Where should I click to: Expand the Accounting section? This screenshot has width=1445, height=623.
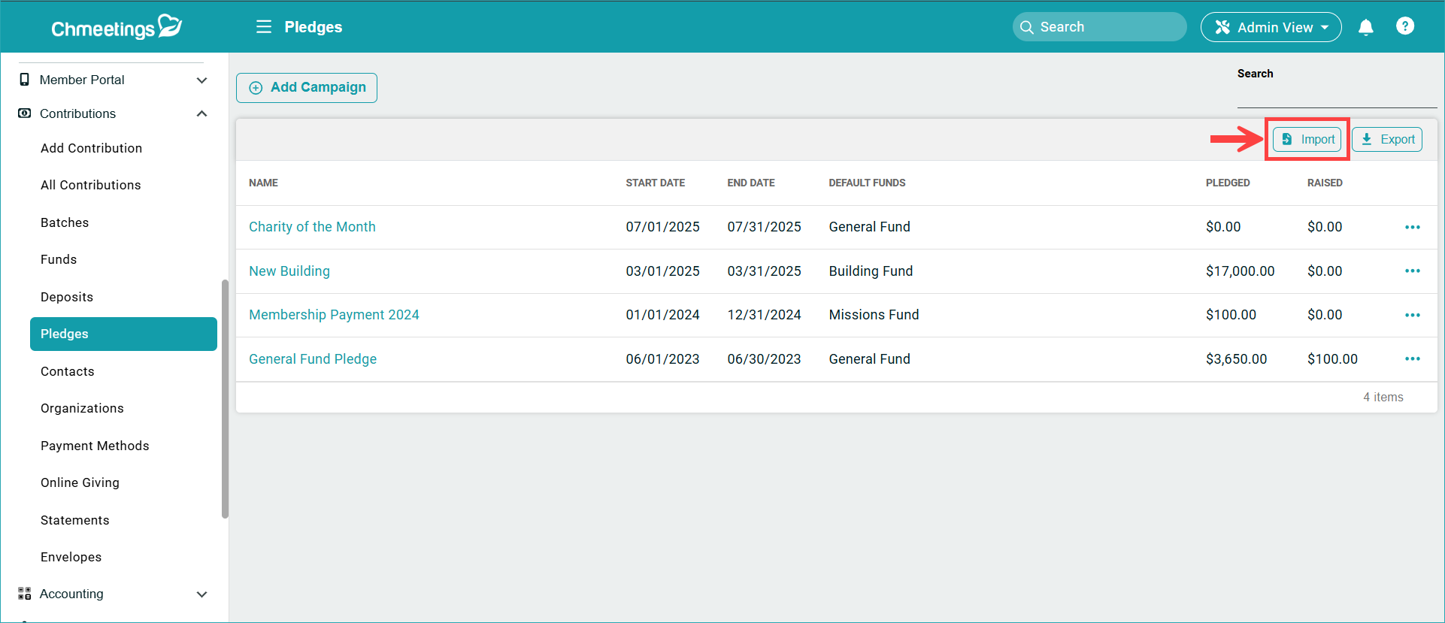201,594
